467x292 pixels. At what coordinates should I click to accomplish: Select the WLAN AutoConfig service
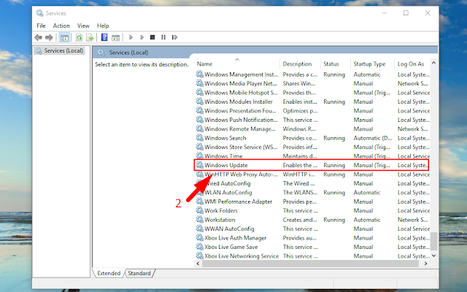[x=312, y=193]
